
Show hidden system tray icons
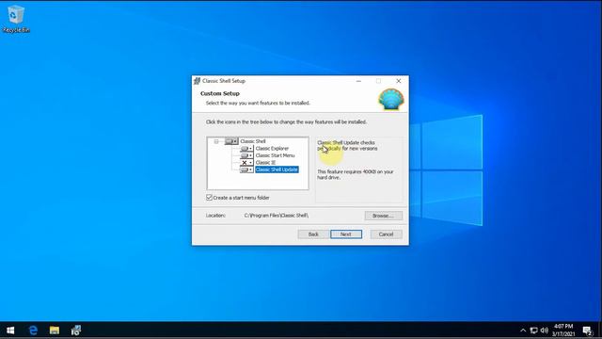(x=523, y=331)
